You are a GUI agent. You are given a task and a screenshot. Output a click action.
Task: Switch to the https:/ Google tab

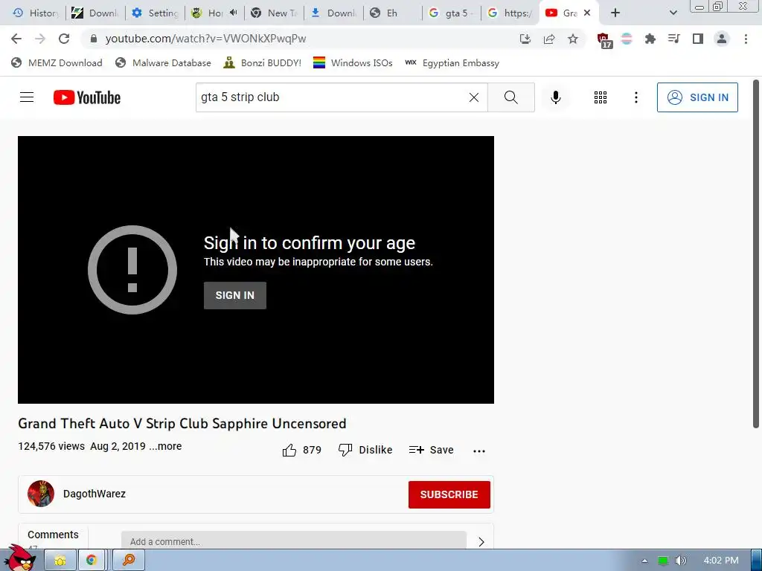(510, 13)
